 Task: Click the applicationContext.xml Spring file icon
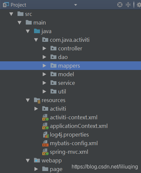click(x=45, y=126)
